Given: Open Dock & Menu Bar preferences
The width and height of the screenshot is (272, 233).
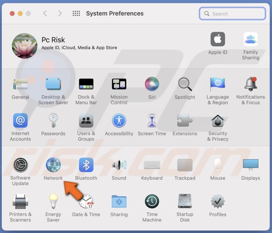Looking at the screenshot, I should [x=86, y=84].
